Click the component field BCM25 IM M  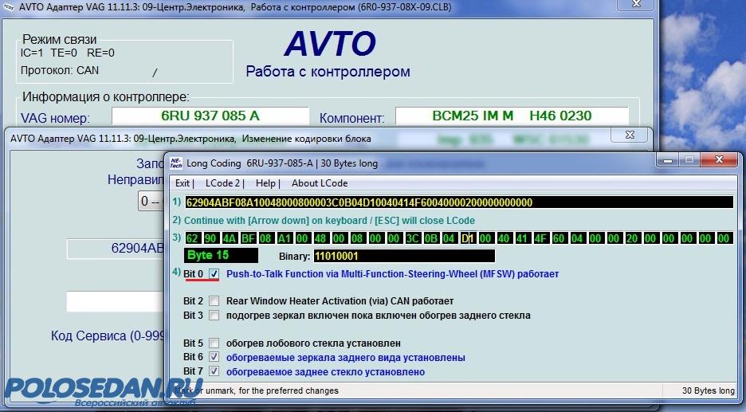(x=511, y=116)
